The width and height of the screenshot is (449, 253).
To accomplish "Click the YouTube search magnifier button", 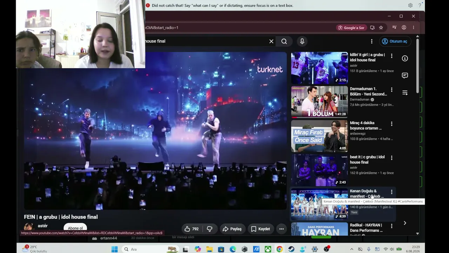I will (x=284, y=41).
